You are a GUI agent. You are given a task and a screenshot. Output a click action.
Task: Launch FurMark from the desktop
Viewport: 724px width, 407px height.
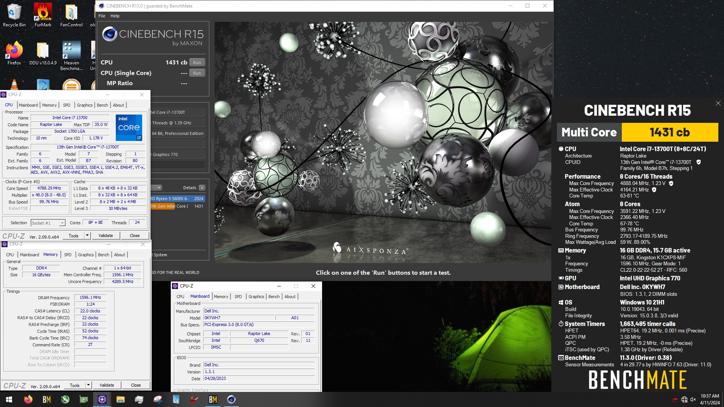tap(43, 15)
